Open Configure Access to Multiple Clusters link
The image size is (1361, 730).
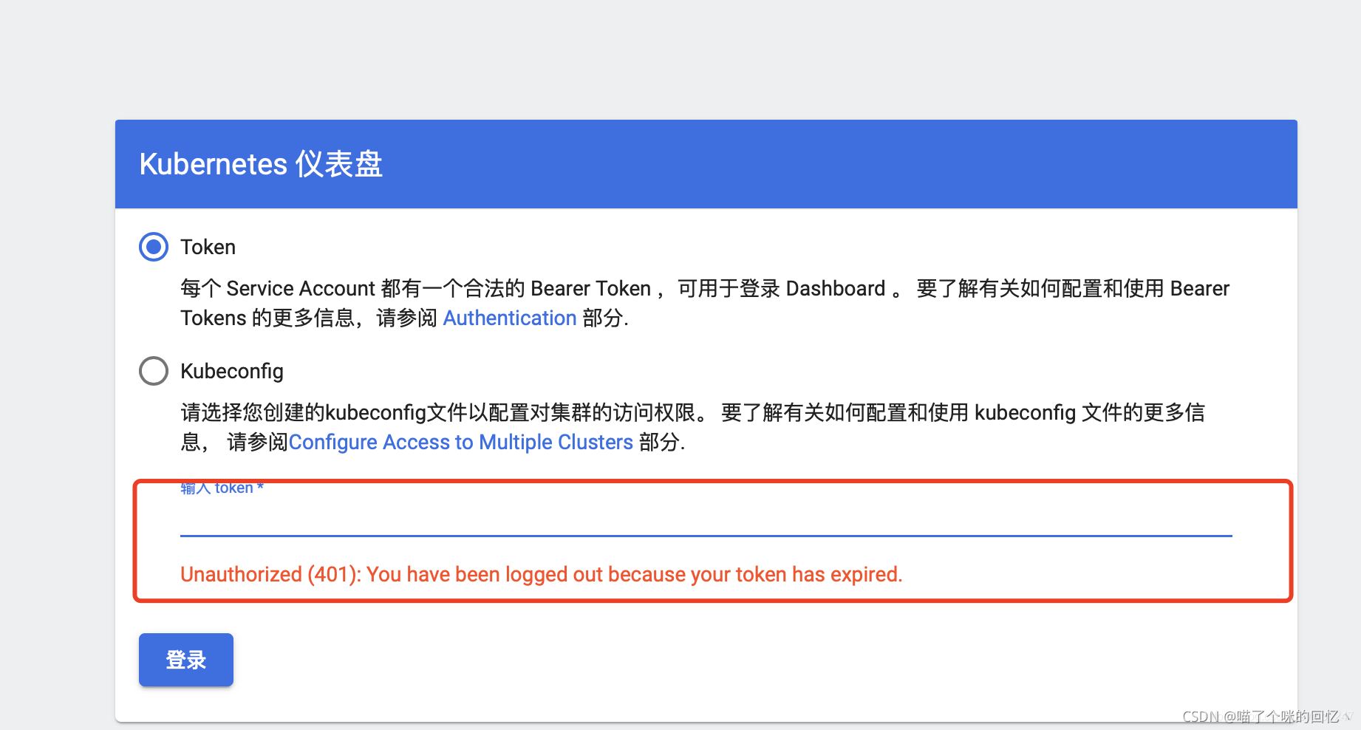461,443
